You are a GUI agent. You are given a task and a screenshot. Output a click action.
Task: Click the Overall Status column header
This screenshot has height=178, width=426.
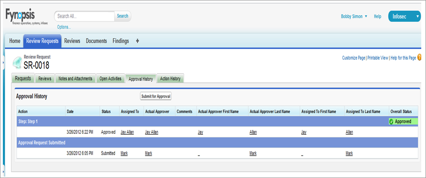click(404, 111)
